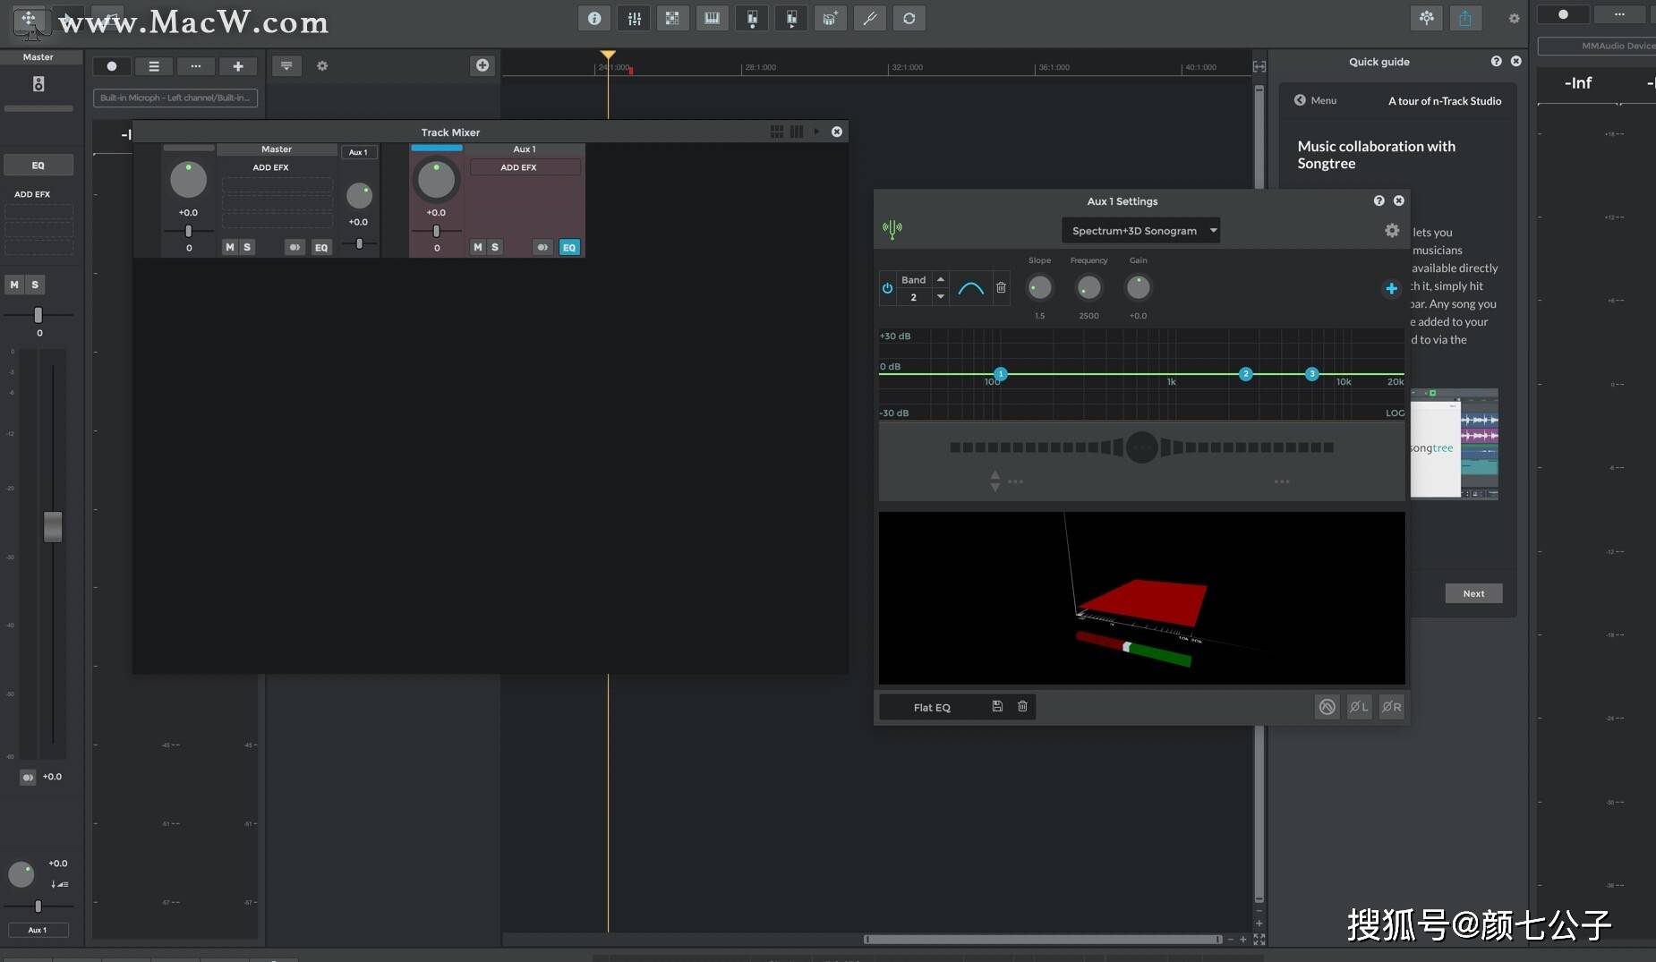
Task: Click the green tuner icon in Aux 1 Settings
Action: pyautogui.click(x=892, y=229)
